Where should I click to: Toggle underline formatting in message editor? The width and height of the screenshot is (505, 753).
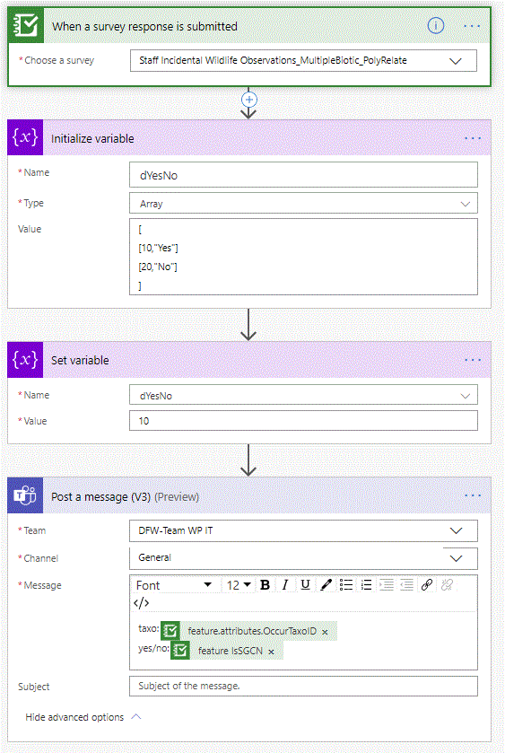pos(305,585)
